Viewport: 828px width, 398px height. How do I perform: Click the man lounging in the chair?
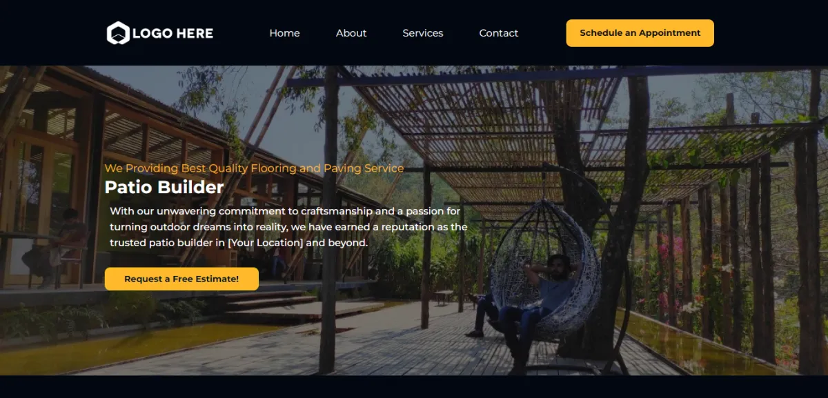click(538, 297)
